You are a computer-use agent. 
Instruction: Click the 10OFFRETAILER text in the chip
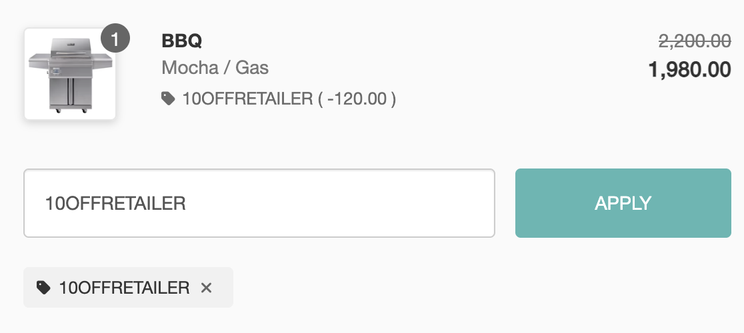click(x=125, y=288)
